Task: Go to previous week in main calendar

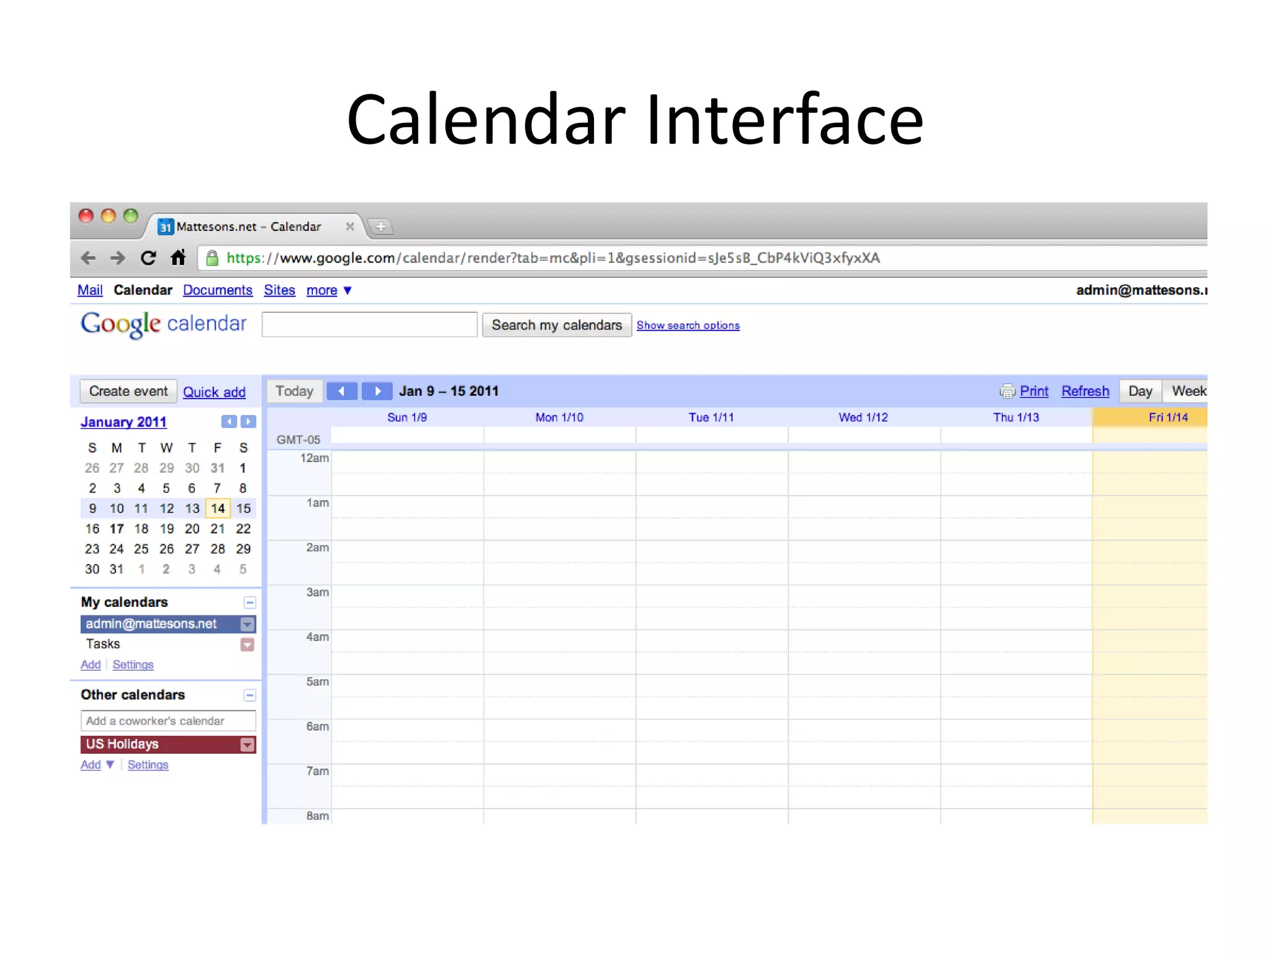Action: point(342,391)
